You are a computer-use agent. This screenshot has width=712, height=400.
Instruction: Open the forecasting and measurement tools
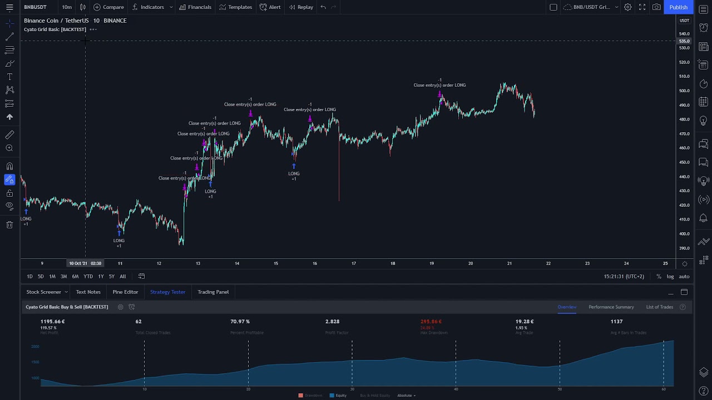point(9,103)
